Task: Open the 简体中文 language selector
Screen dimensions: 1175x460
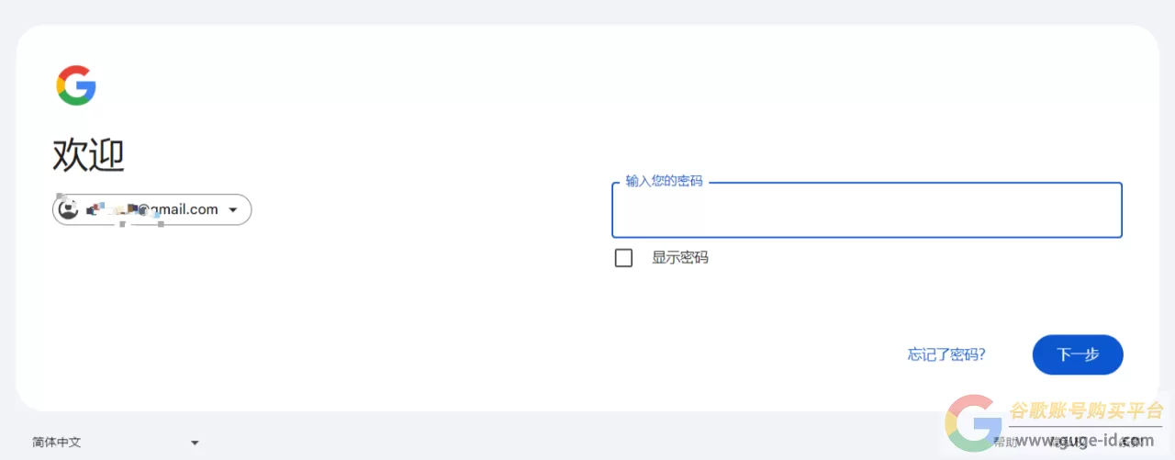Action: point(57,443)
